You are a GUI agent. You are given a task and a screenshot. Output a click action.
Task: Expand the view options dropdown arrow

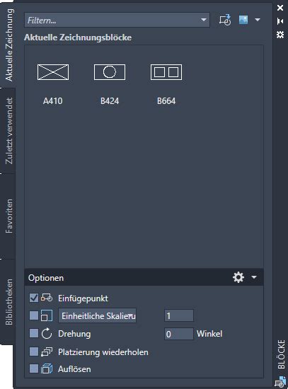pyautogui.click(x=258, y=20)
